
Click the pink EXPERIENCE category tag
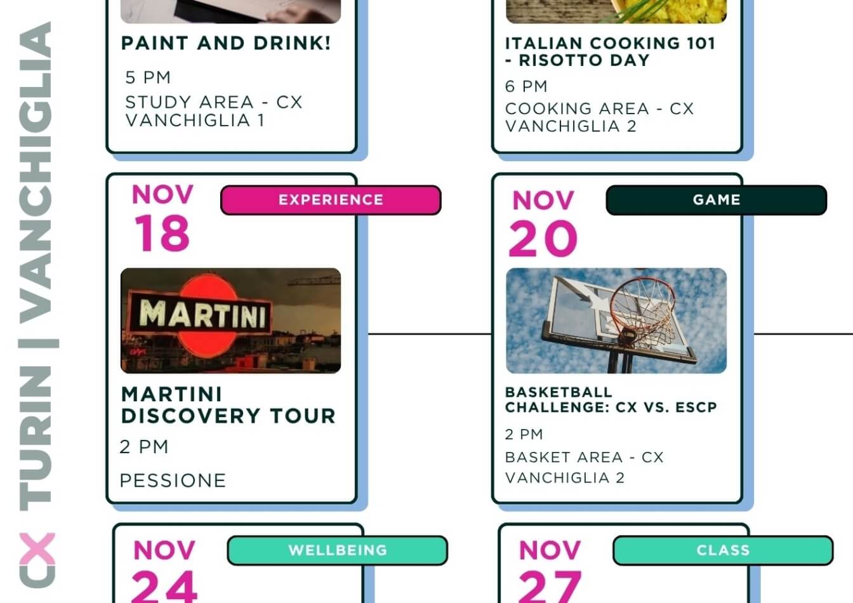click(330, 200)
